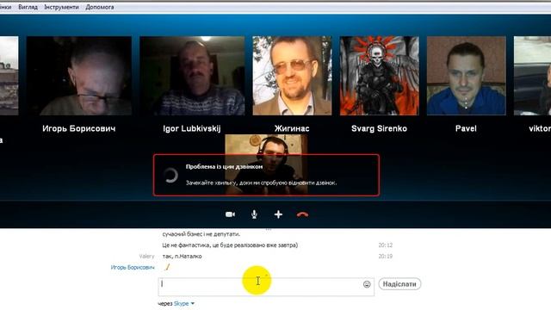Click the Игорь Борисович sender name in chat
Image resolution: width=551 pixels, height=310 pixels.
(x=133, y=268)
